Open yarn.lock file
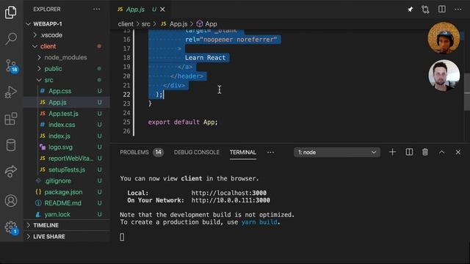The height and width of the screenshot is (264, 470). point(57,215)
